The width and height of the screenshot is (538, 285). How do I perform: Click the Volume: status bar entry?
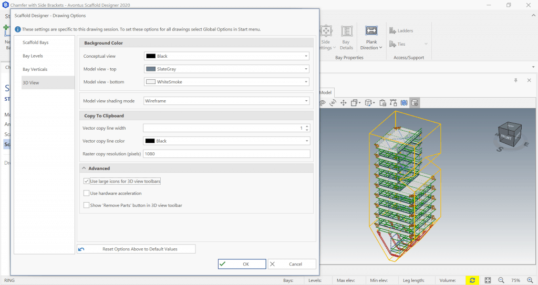pos(448,280)
